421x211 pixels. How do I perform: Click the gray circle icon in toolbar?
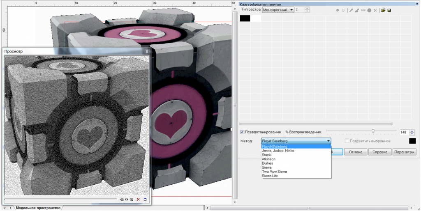[370, 10]
